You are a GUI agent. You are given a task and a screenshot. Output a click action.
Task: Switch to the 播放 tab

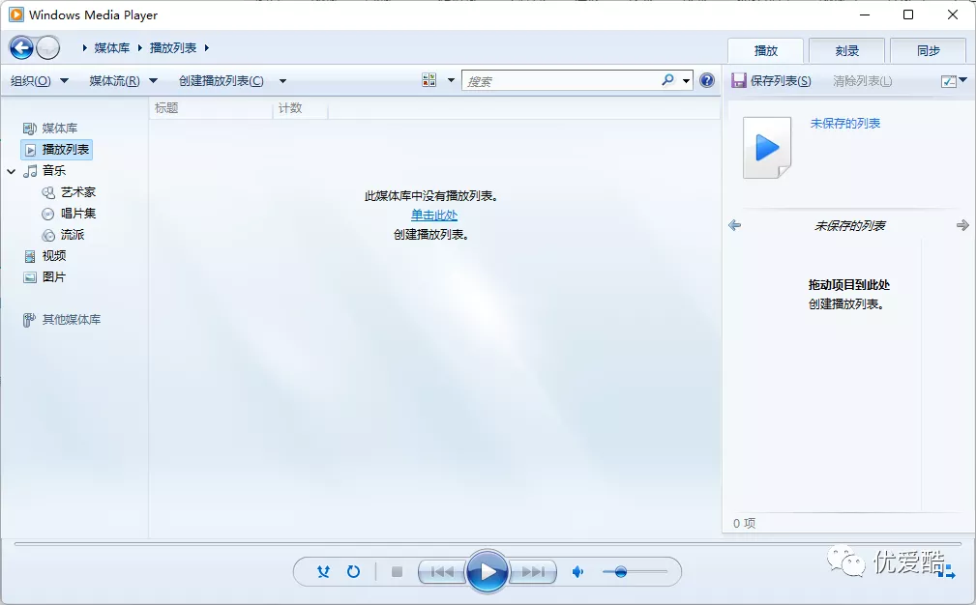point(765,51)
